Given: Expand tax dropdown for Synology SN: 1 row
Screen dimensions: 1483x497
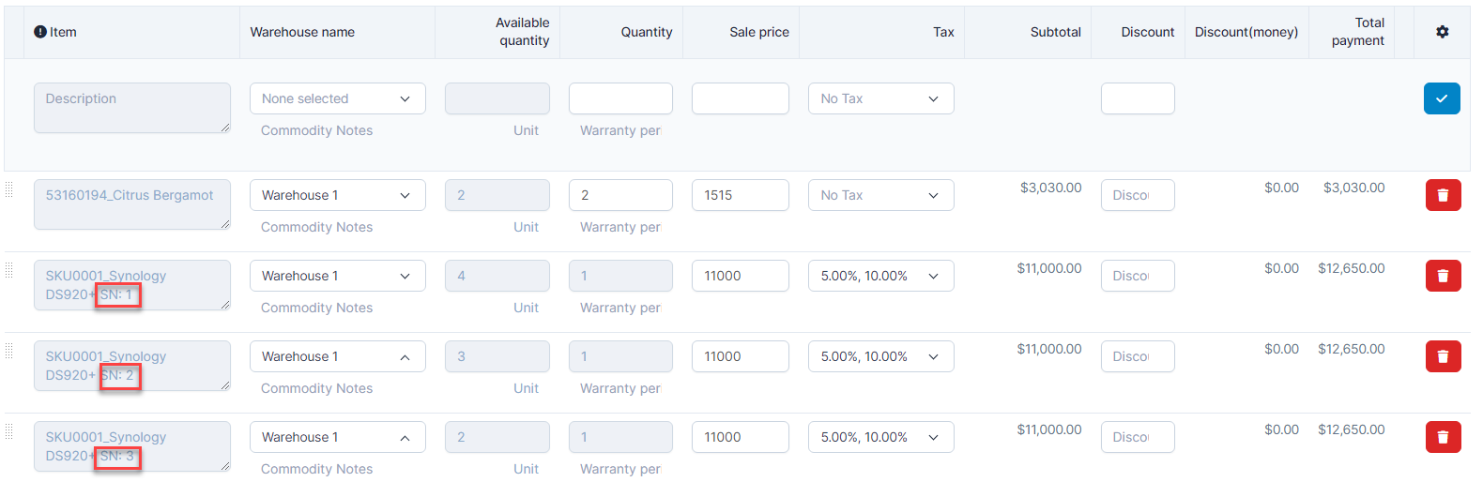Looking at the screenshot, I should (880, 276).
